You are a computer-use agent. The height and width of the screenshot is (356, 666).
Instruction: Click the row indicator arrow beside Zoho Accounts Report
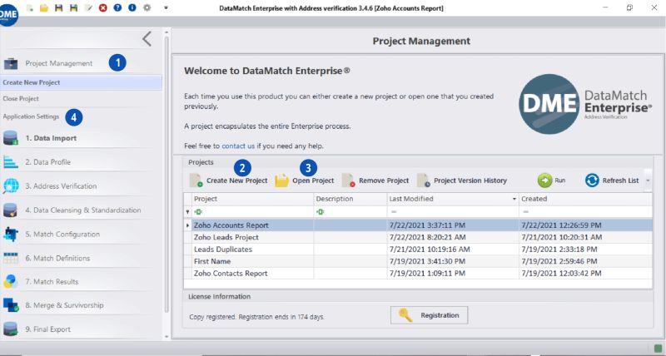click(188, 225)
